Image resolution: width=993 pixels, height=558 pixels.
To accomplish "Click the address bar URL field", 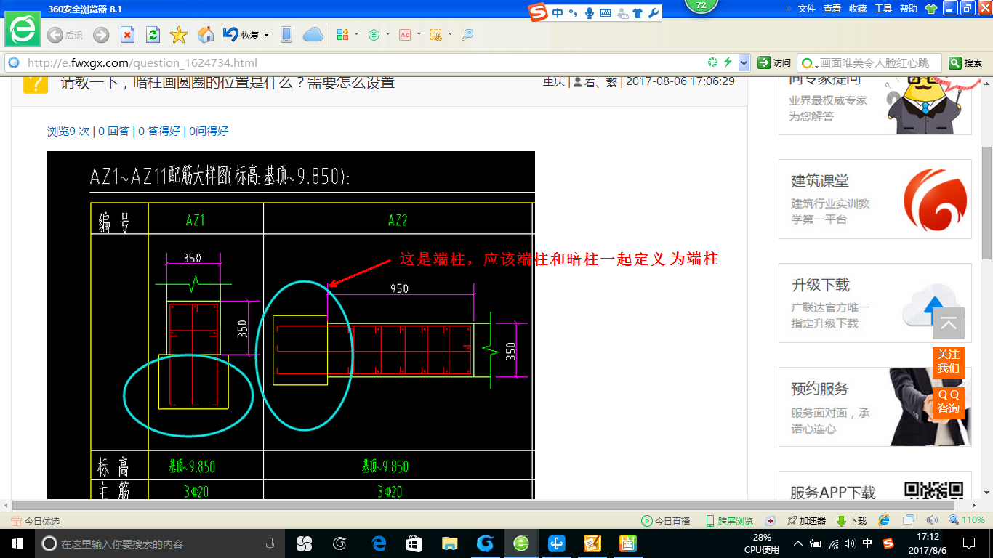I will coord(363,62).
